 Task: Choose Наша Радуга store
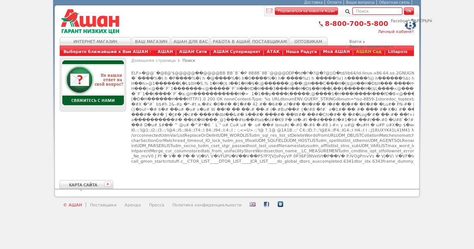301,52
